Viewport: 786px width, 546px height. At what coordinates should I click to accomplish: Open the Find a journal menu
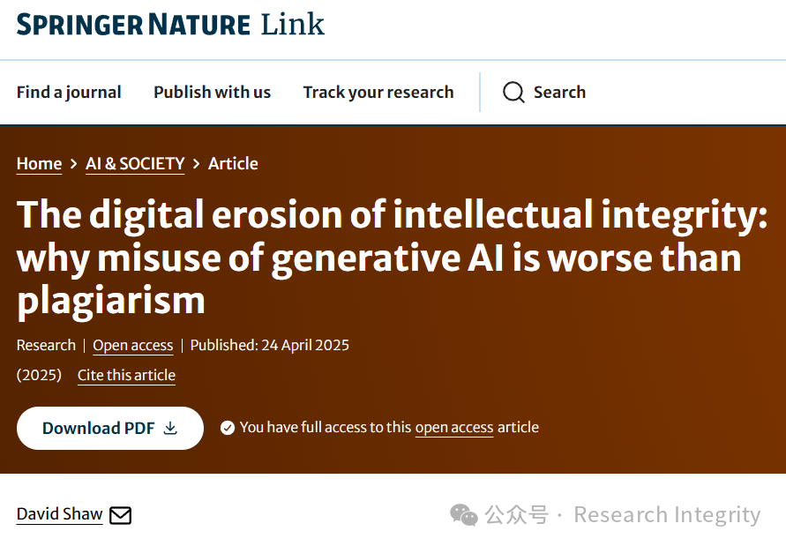pos(69,93)
